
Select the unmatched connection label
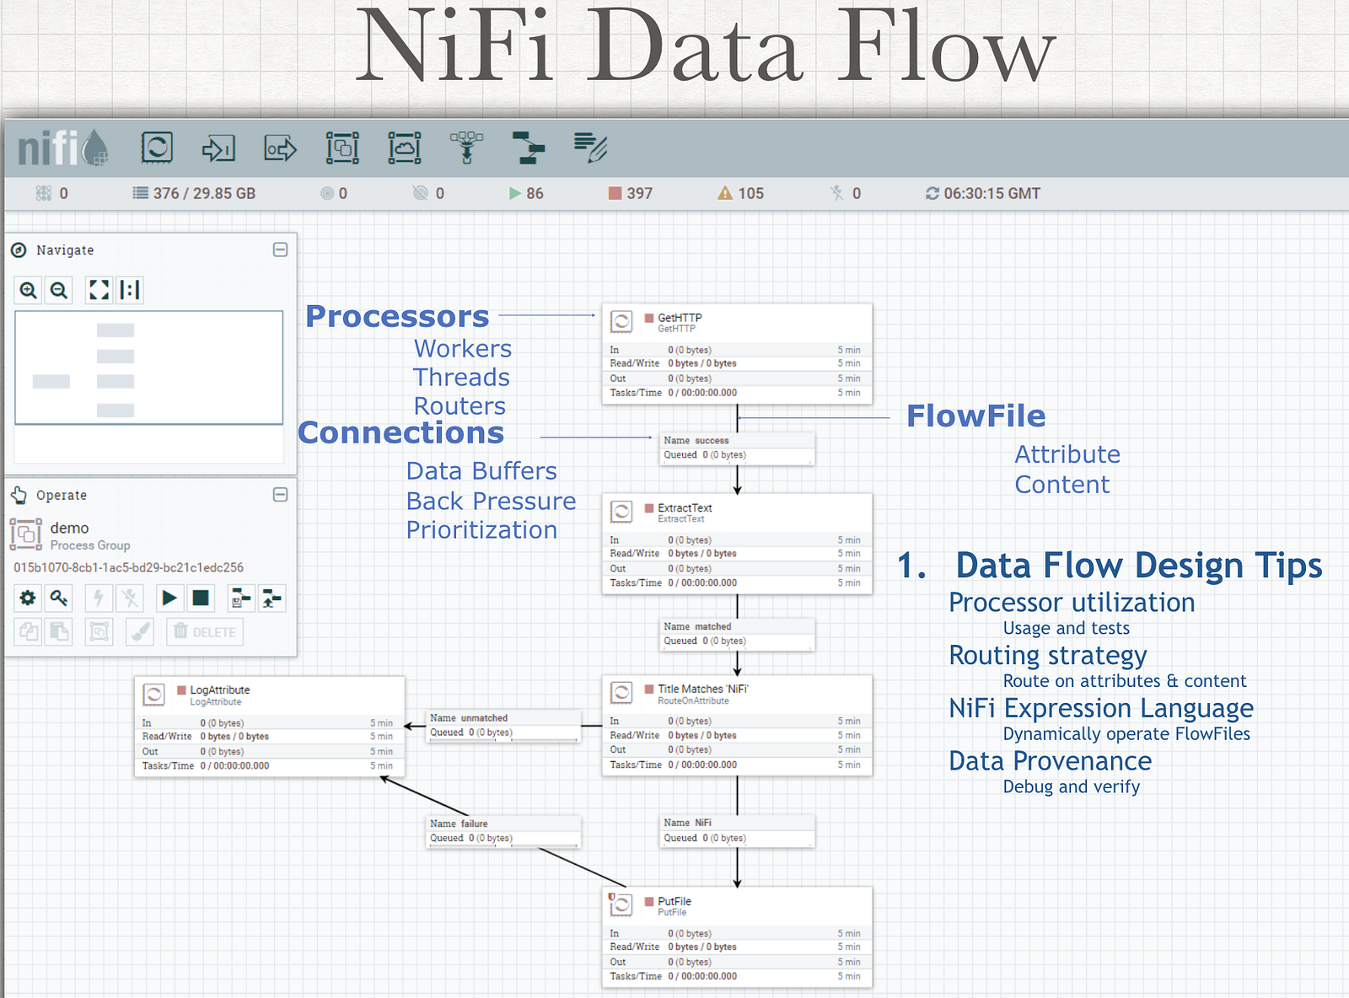pyautogui.click(x=503, y=725)
